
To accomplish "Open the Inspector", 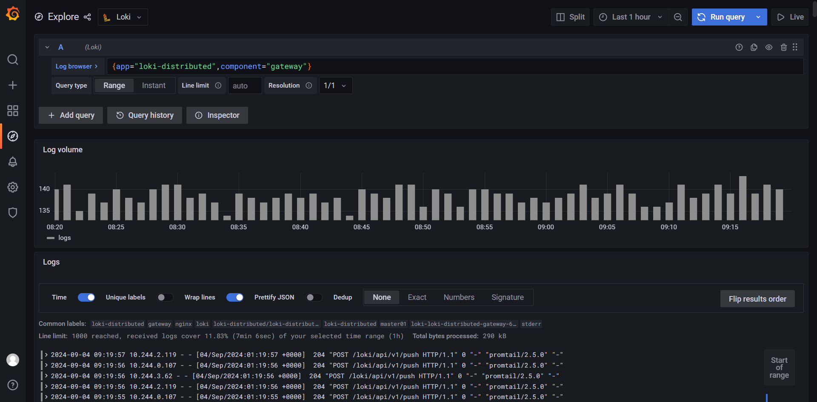I will point(217,115).
